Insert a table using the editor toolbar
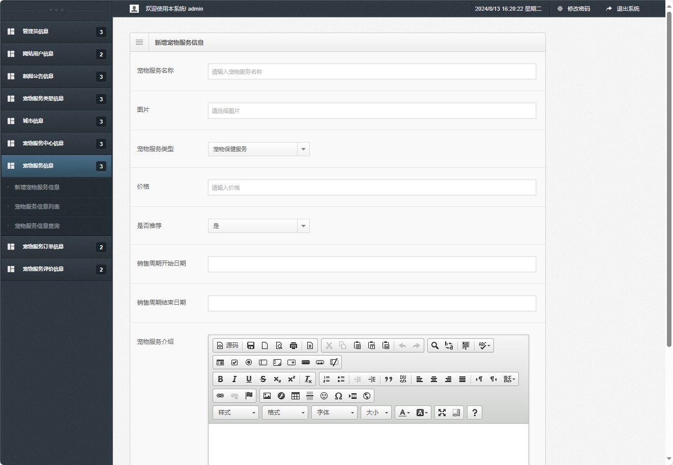Viewport: 673px width, 465px height. [x=296, y=396]
